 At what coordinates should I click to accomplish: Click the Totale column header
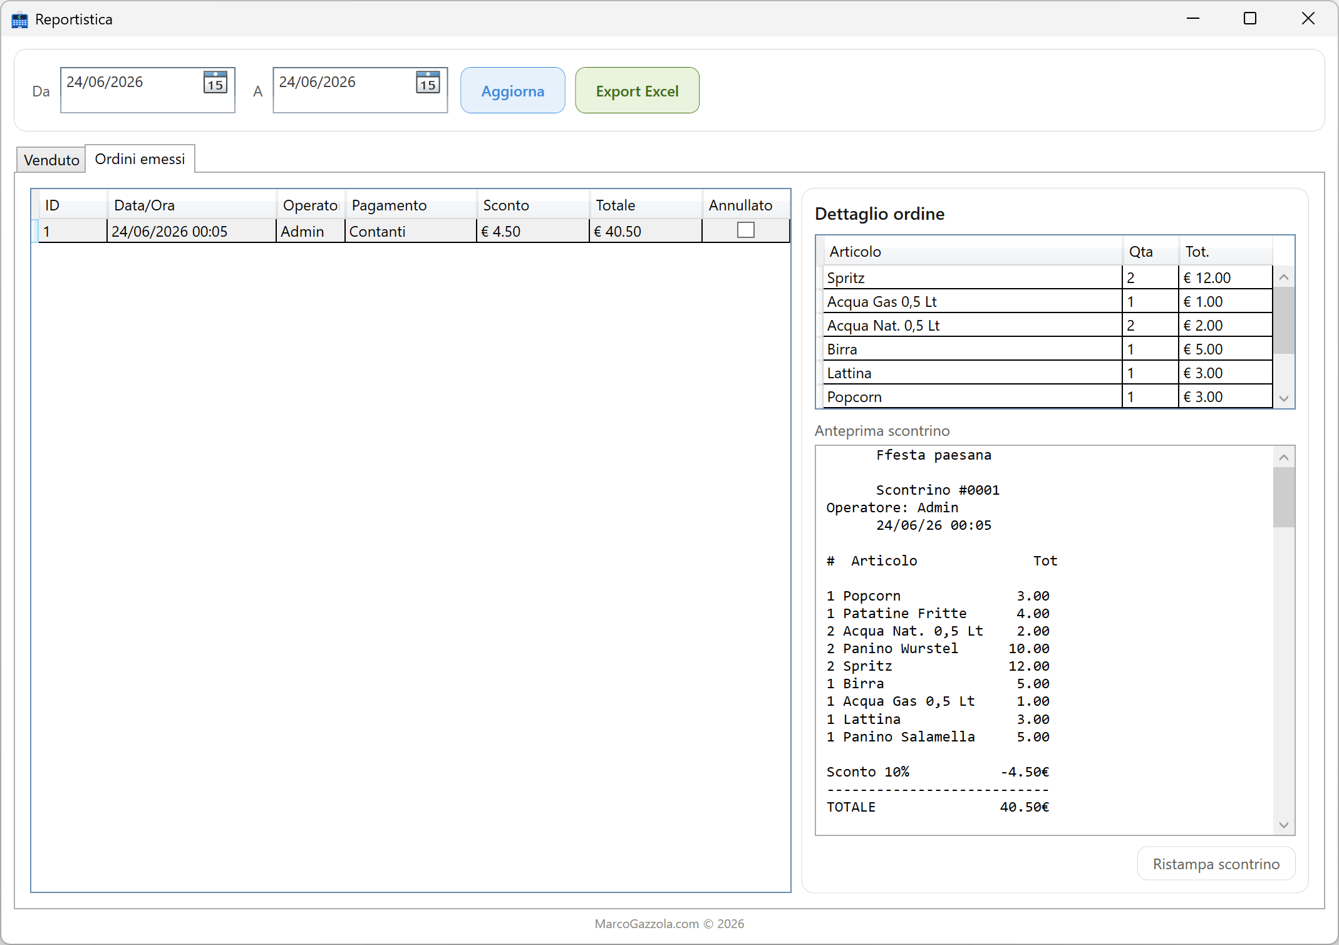(646, 205)
